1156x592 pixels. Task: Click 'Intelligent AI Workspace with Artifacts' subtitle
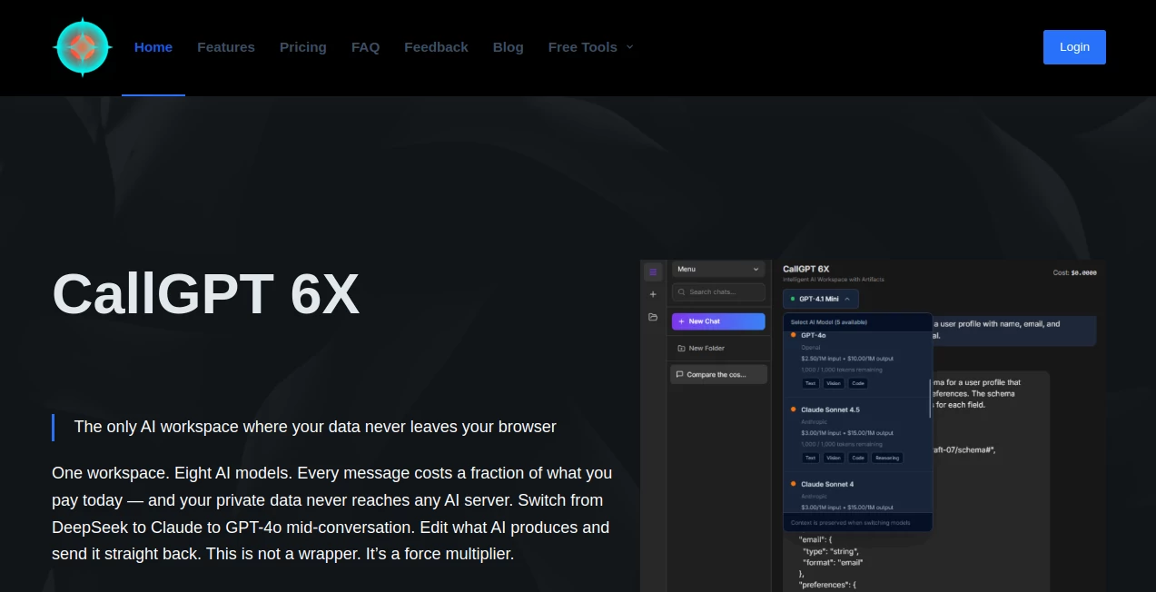(x=833, y=280)
